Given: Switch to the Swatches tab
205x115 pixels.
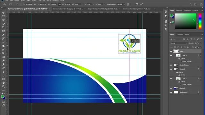Looking at the screenshot, I should pos(179,10).
